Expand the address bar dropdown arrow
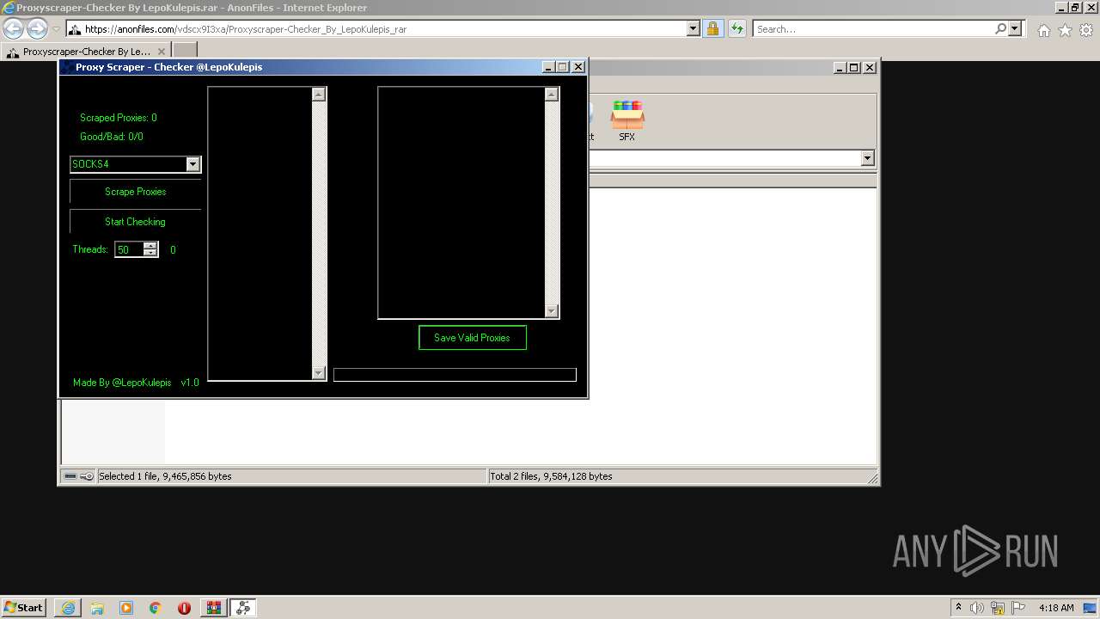The image size is (1100, 619). (x=694, y=28)
